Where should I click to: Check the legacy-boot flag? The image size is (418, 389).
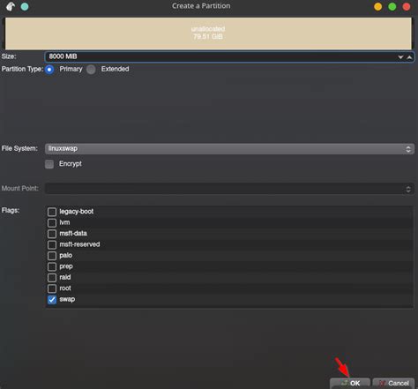[52, 212]
